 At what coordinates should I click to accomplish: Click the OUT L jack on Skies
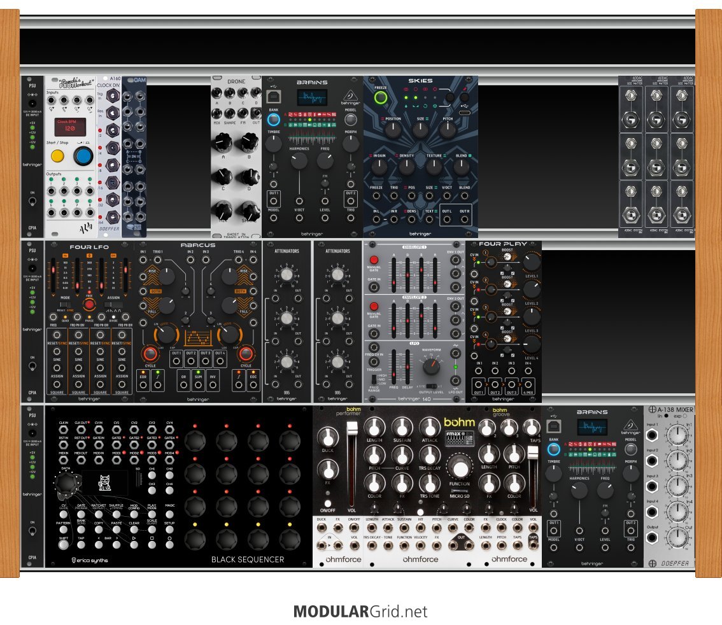pyautogui.click(x=447, y=220)
